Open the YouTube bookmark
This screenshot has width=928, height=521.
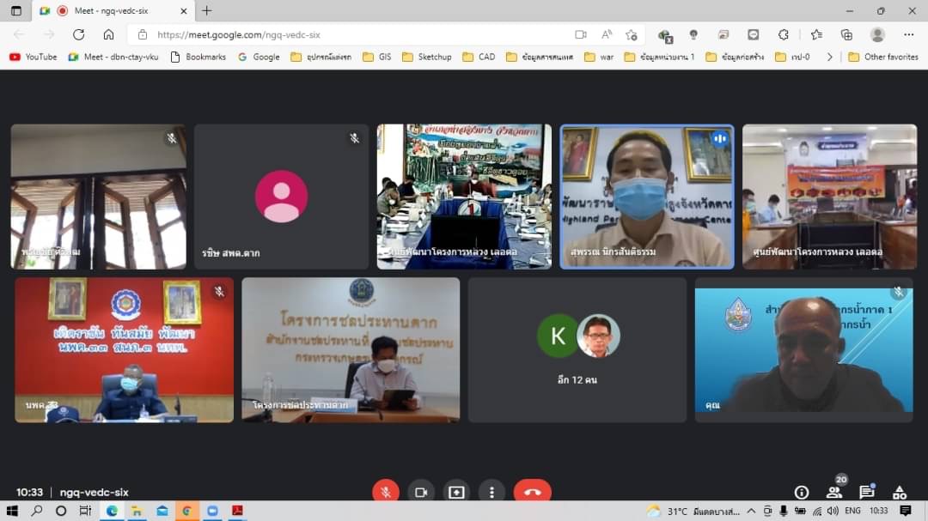pos(34,57)
